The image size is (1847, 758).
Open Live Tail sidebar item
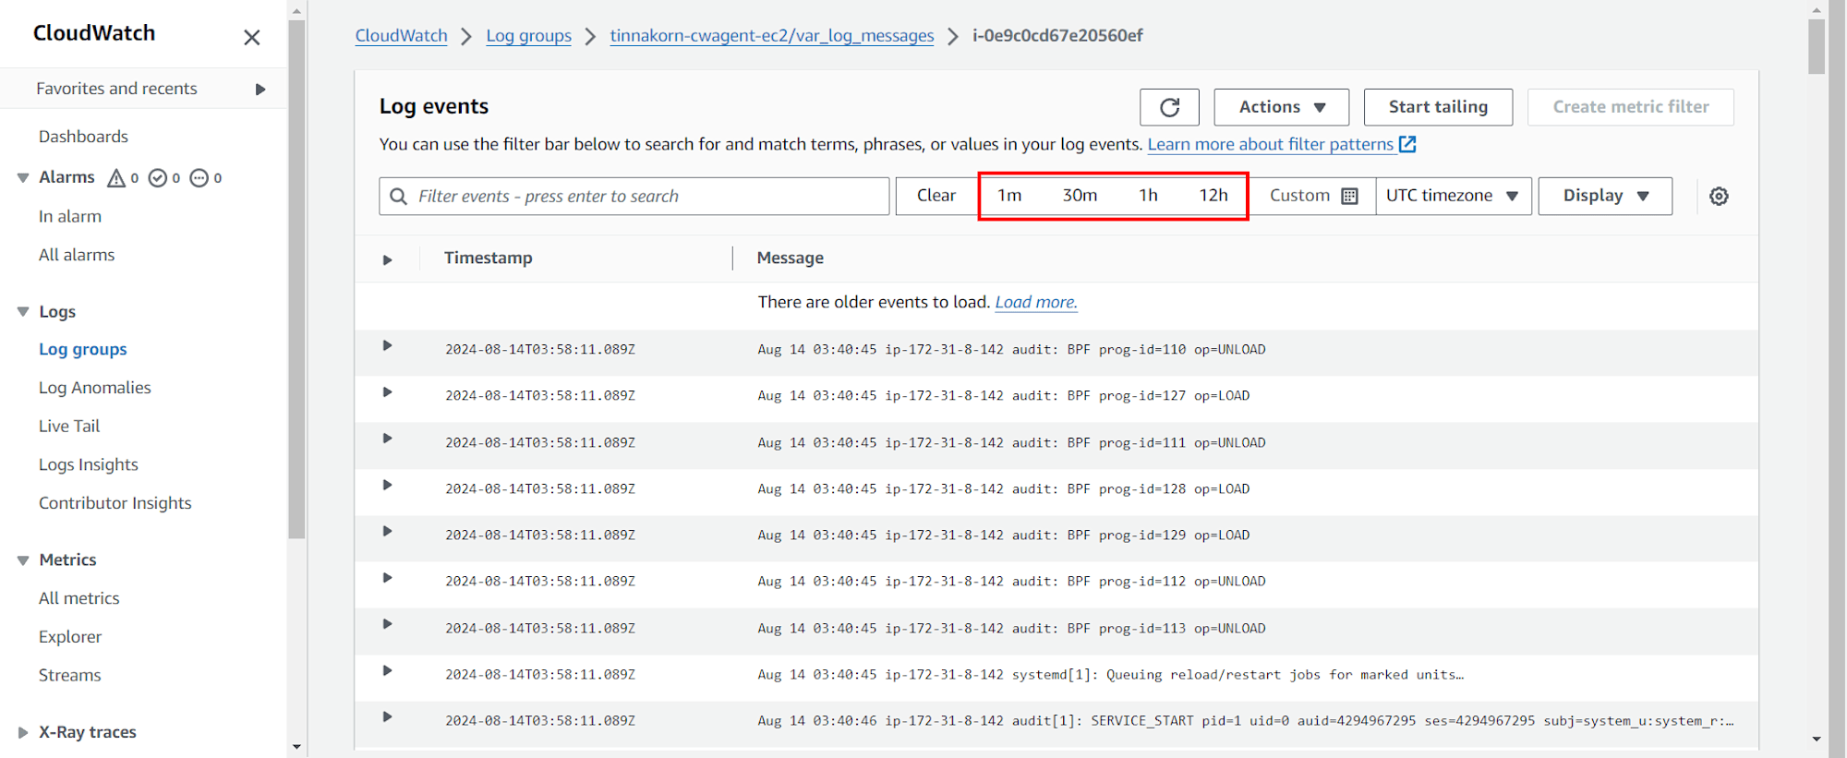pos(69,427)
